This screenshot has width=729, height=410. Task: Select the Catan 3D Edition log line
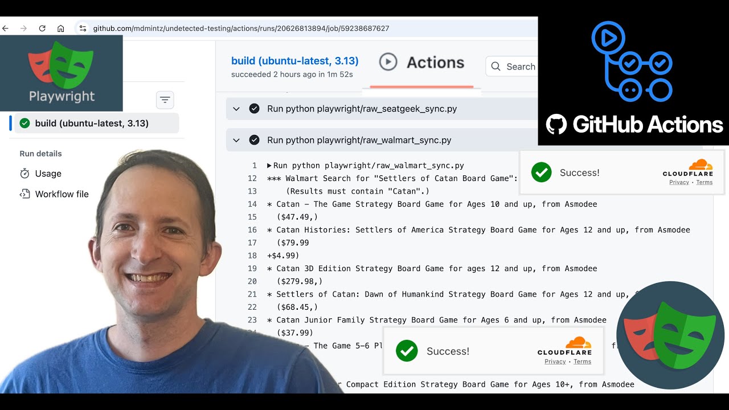click(432, 268)
